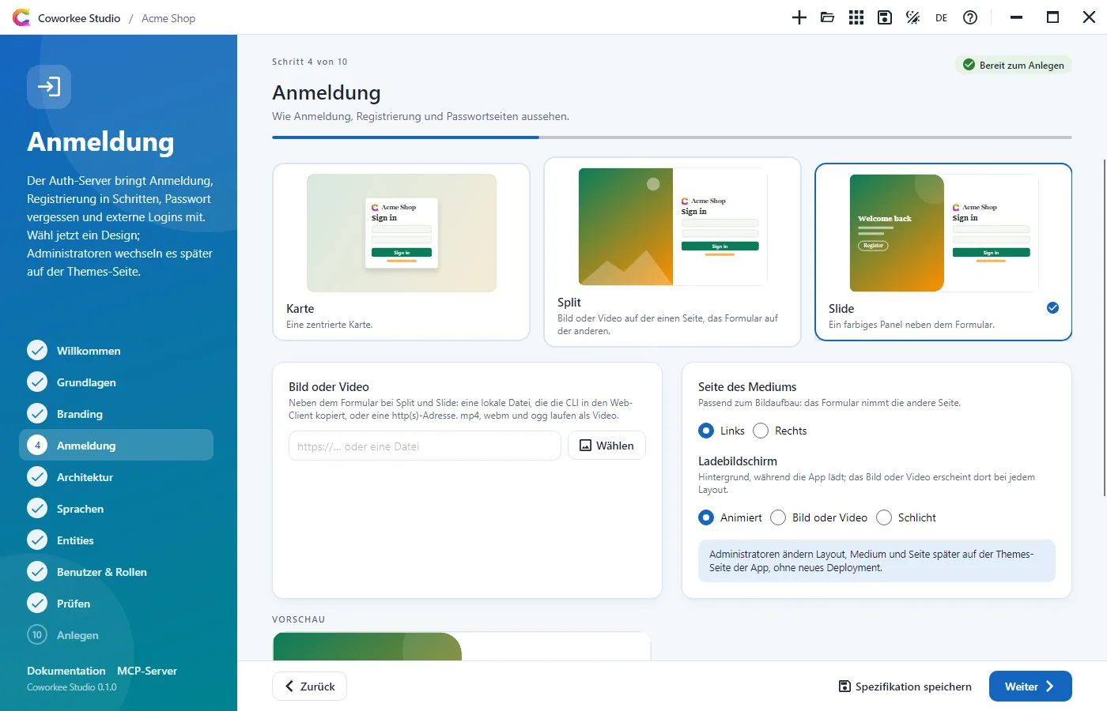Click the Coworkee Studio 0.1.0 version text
The height and width of the screenshot is (711, 1107).
72,687
